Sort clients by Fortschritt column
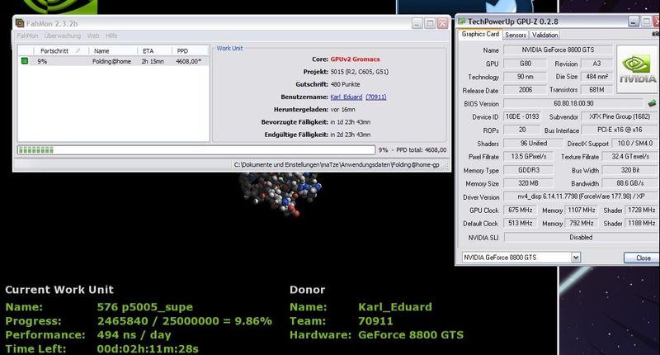Viewport: 660px width, 355px height. point(60,51)
